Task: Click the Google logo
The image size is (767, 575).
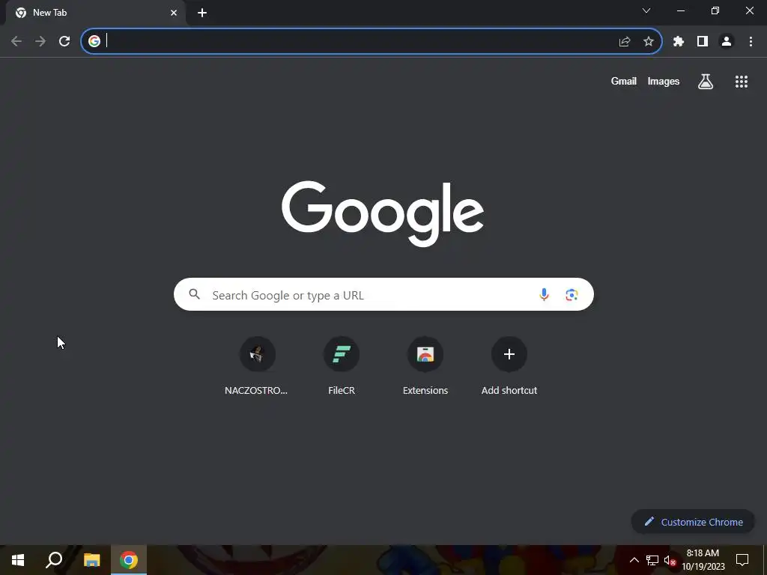Action: coord(383,213)
